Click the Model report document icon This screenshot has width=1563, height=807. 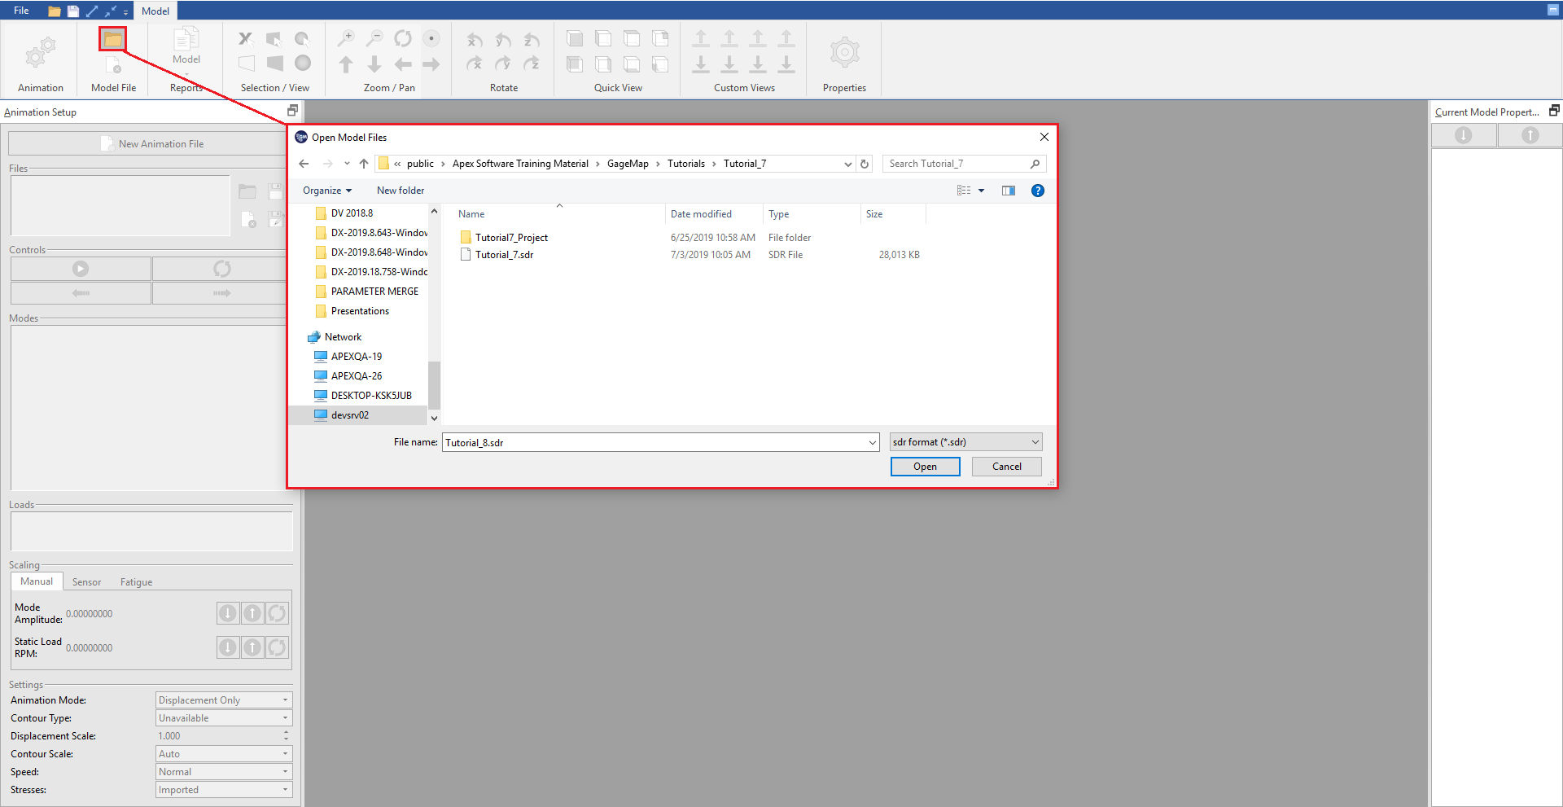click(x=186, y=39)
